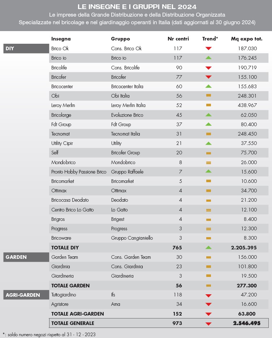Click the yellow stable marker for Garden Team
The image size is (272, 338).
pos(208,257)
